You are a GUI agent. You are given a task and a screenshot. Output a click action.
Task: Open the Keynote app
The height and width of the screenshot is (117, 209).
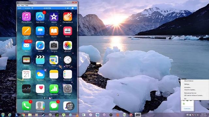(40, 31)
